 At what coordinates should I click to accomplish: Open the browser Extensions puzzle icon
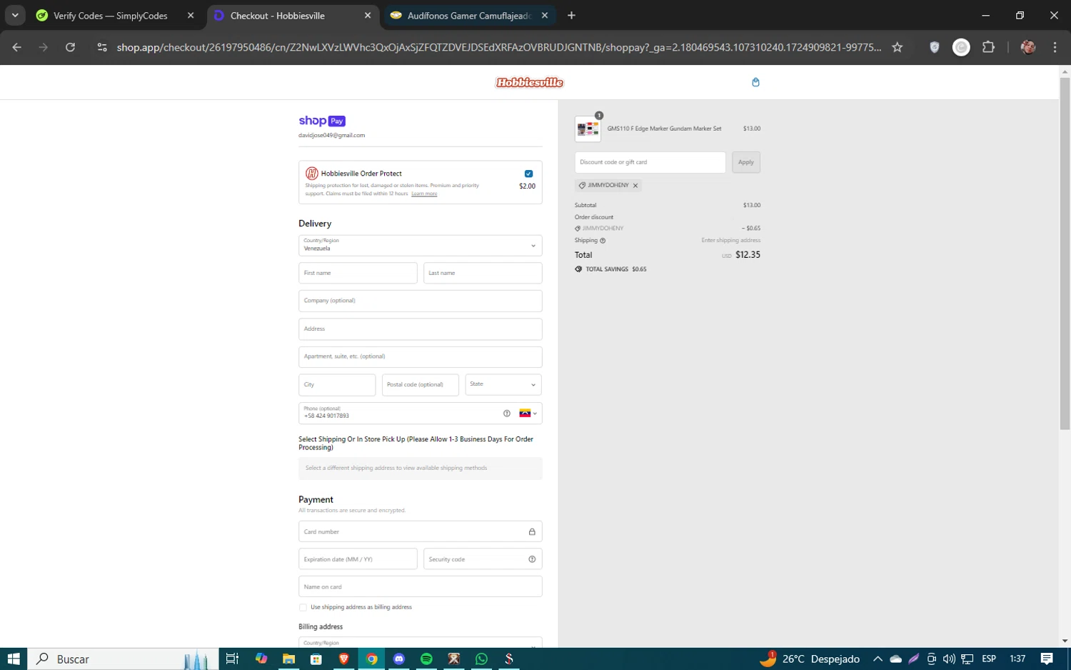point(988,47)
